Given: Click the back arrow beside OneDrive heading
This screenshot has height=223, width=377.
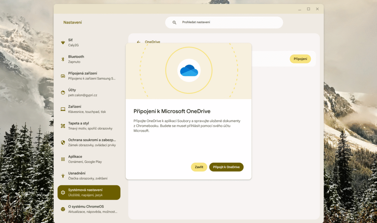Looking at the screenshot, I should 139,42.
